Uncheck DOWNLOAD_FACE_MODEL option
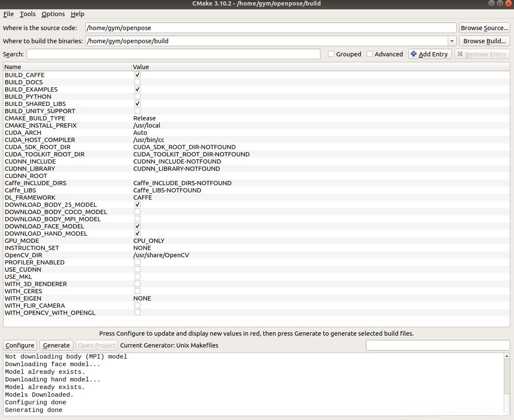 138,226
